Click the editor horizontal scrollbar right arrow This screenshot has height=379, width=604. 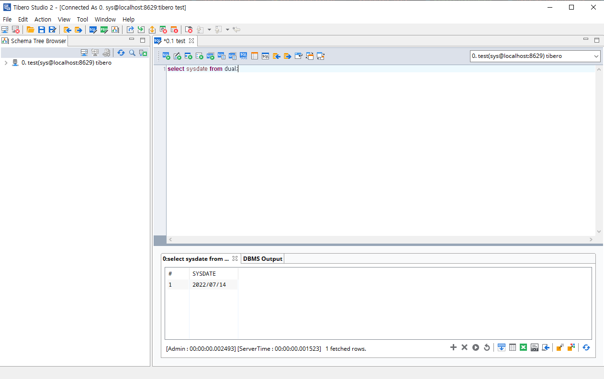coord(591,239)
